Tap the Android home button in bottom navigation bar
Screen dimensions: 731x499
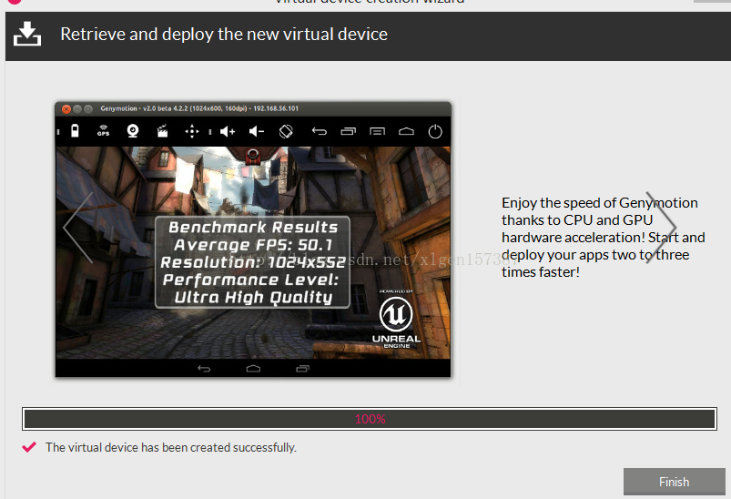coord(253,369)
